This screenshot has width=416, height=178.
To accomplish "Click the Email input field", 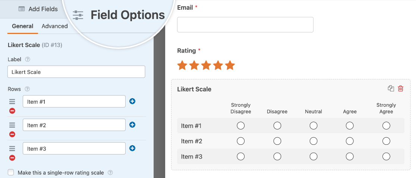I will 245,25.
